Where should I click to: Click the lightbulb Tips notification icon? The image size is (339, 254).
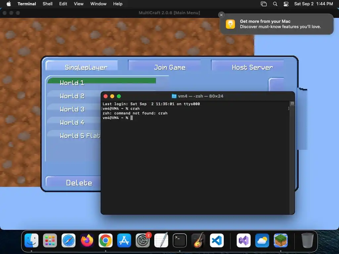click(x=230, y=24)
